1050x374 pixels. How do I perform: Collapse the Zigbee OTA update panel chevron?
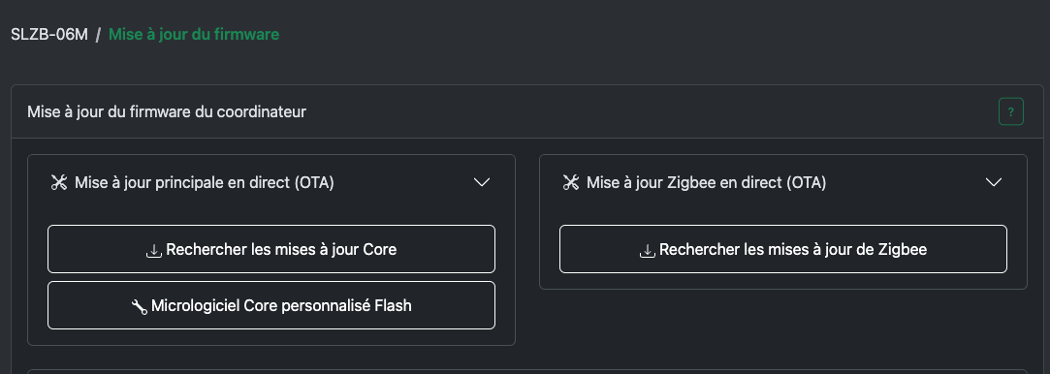click(x=994, y=183)
